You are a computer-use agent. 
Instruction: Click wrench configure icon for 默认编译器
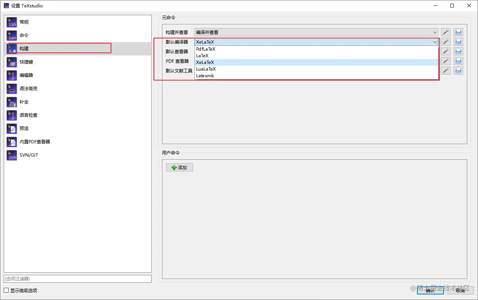446,42
